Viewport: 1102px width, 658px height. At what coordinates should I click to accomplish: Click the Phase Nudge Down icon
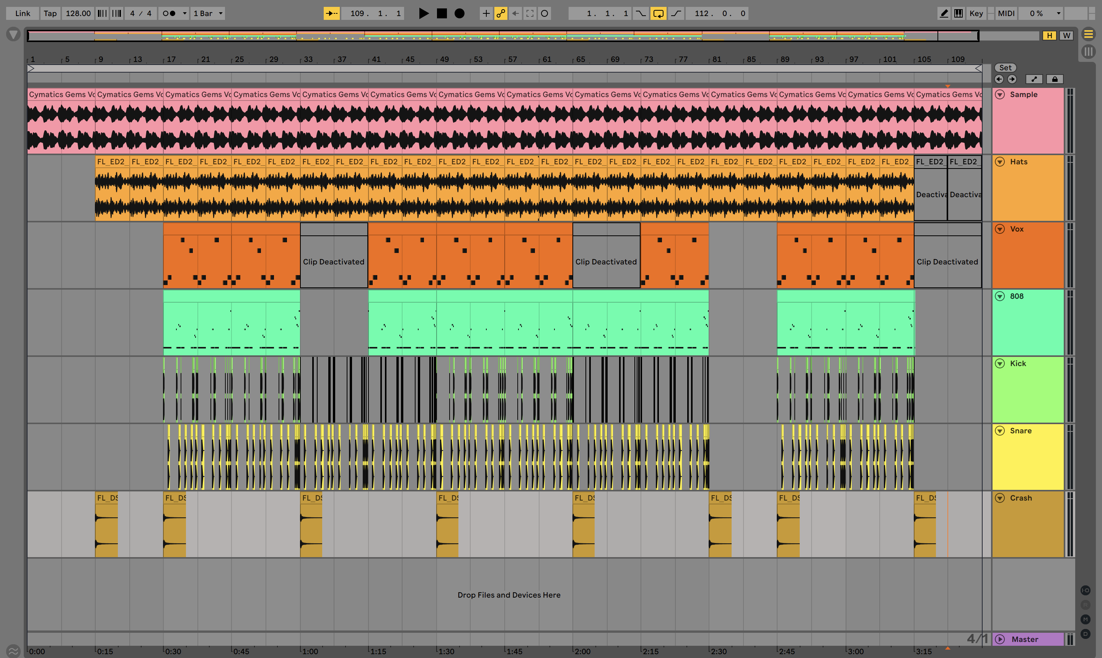click(x=102, y=13)
